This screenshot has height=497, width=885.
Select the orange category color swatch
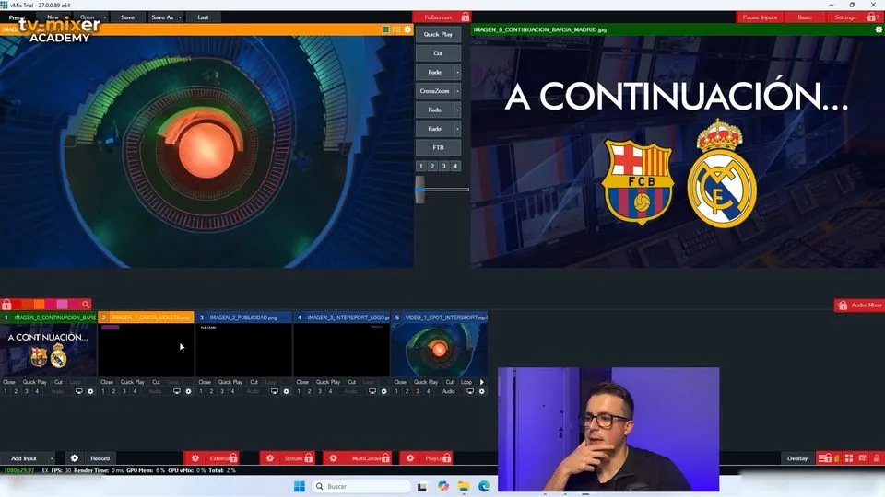(39, 305)
